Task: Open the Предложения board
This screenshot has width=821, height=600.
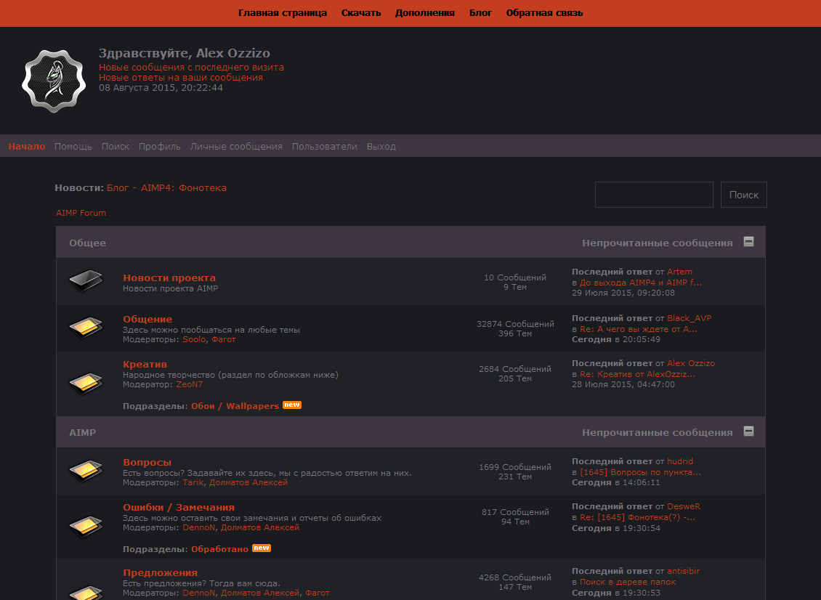Action: tap(160, 572)
